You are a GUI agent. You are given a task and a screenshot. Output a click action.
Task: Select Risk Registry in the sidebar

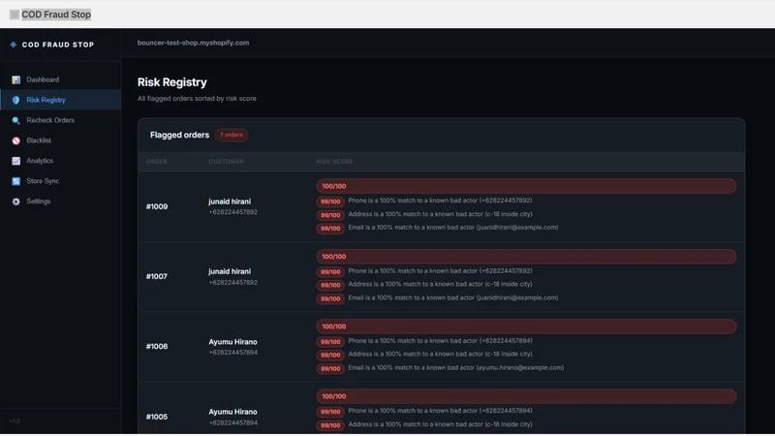pos(60,100)
